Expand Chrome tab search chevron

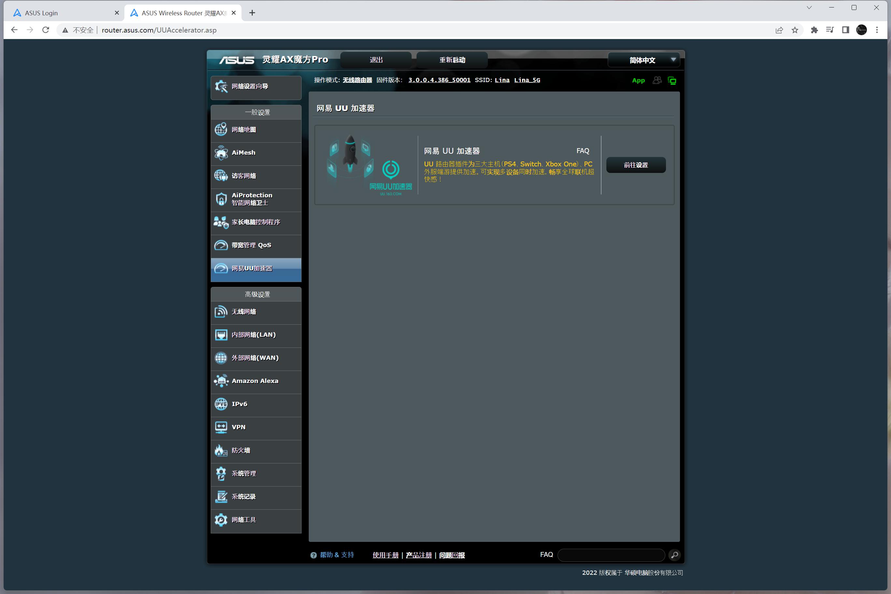(x=809, y=7)
